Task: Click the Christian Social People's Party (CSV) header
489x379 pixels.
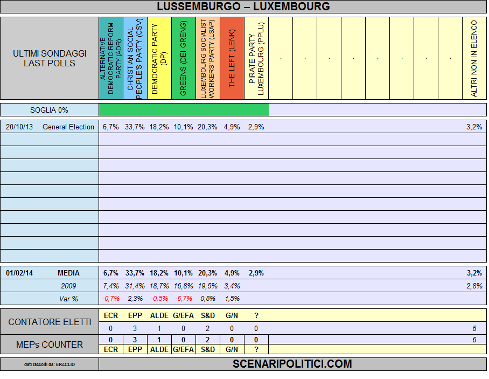Action: [x=135, y=58]
